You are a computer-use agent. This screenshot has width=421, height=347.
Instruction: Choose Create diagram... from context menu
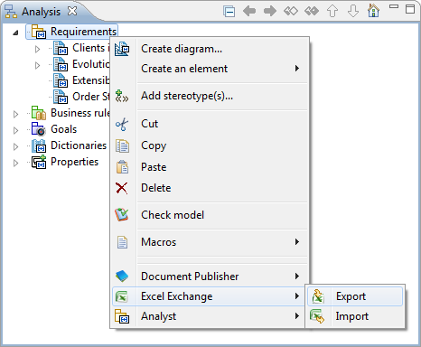click(x=210, y=49)
